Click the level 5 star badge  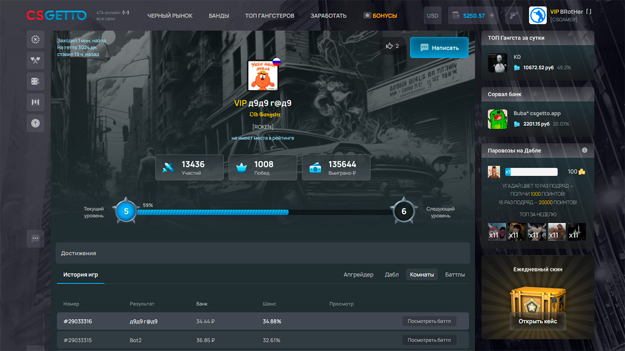(126, 211)
